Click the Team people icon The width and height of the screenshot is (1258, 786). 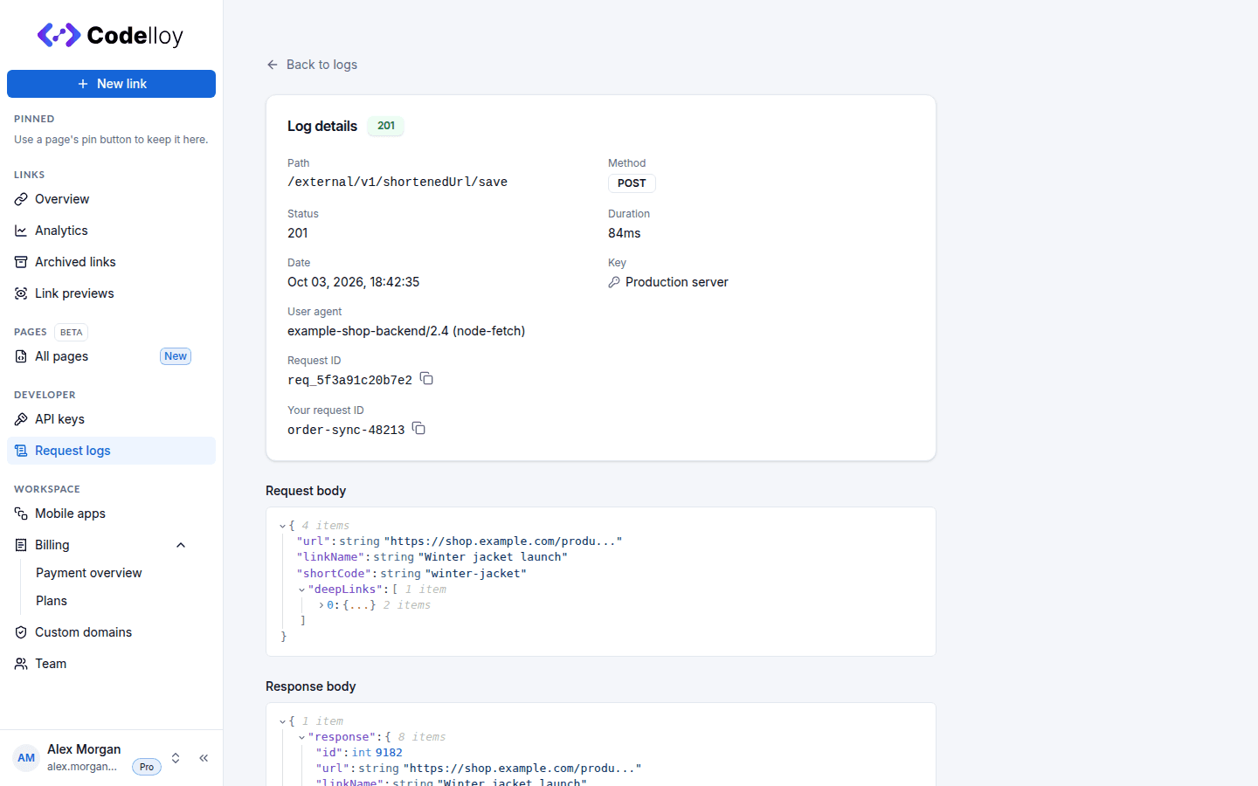click(21, 664)
